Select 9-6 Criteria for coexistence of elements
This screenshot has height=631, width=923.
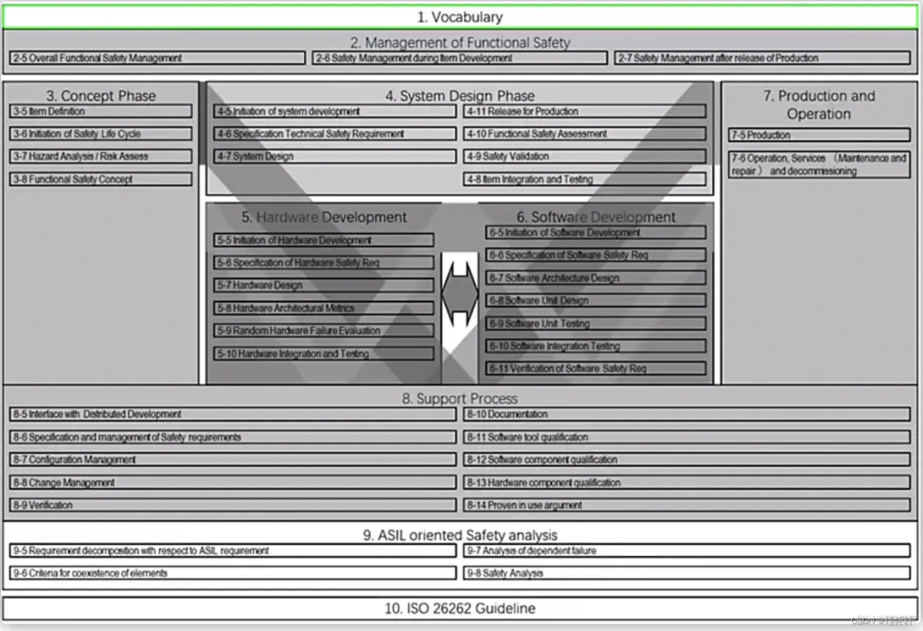[x=232, y=573]
